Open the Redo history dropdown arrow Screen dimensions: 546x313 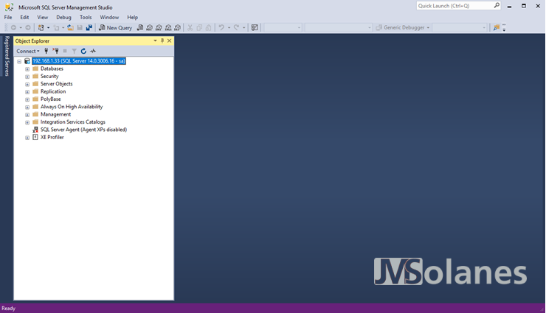(244, 28)
